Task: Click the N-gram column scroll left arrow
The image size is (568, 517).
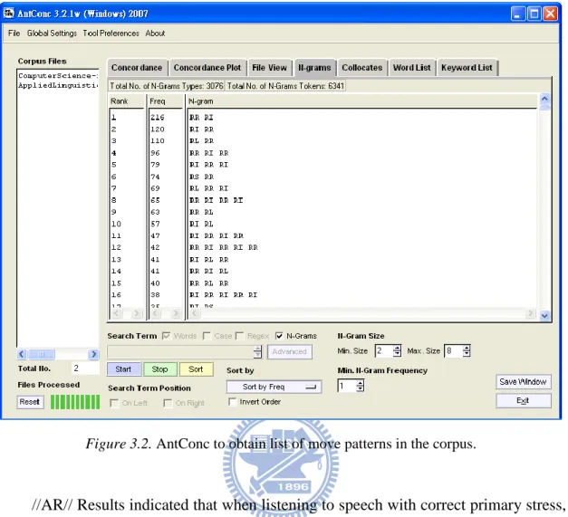Action: tap(194, 313)
